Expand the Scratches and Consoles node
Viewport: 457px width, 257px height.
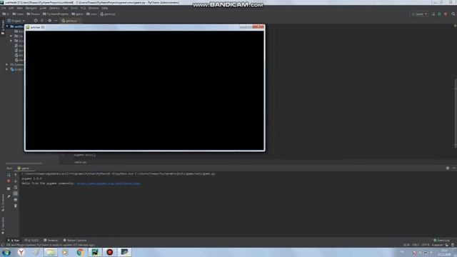point(7,70)
